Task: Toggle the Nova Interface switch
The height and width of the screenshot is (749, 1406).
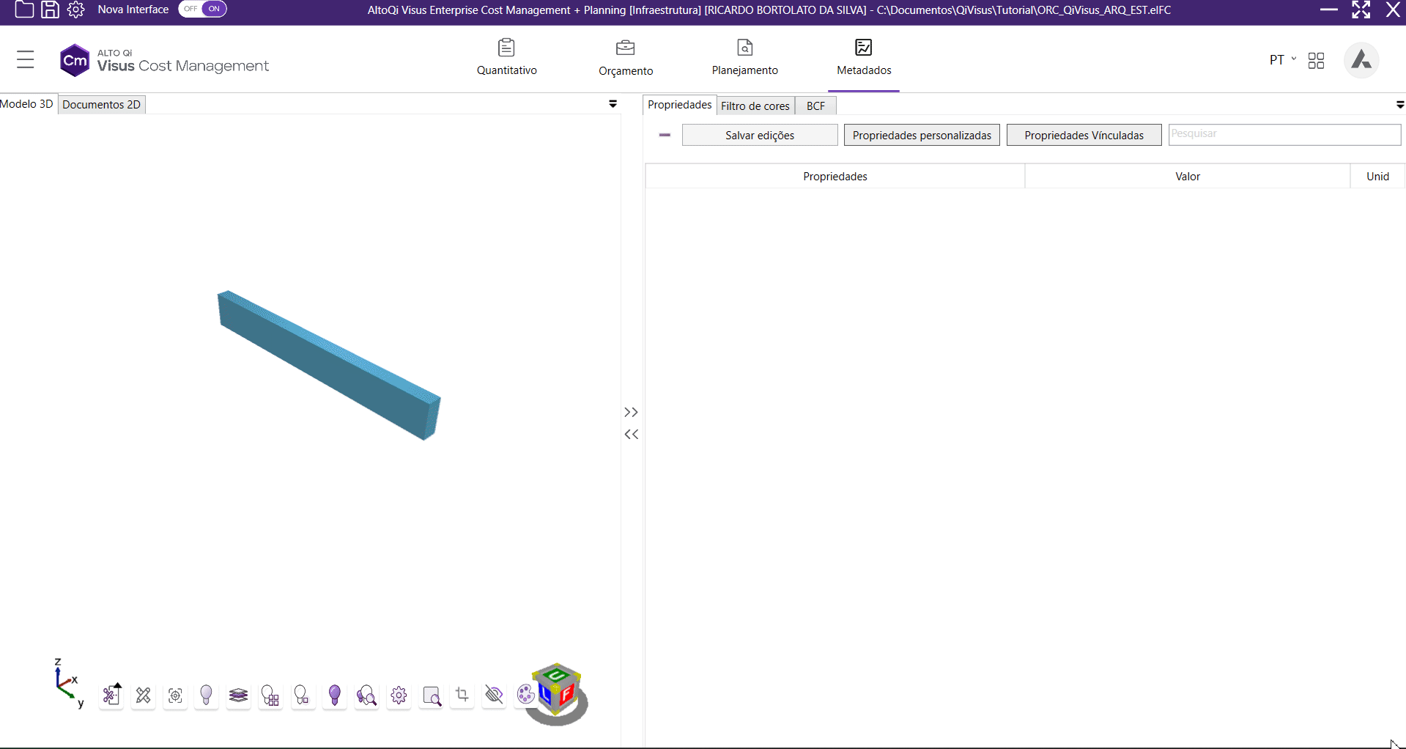Action: (203, 9)
